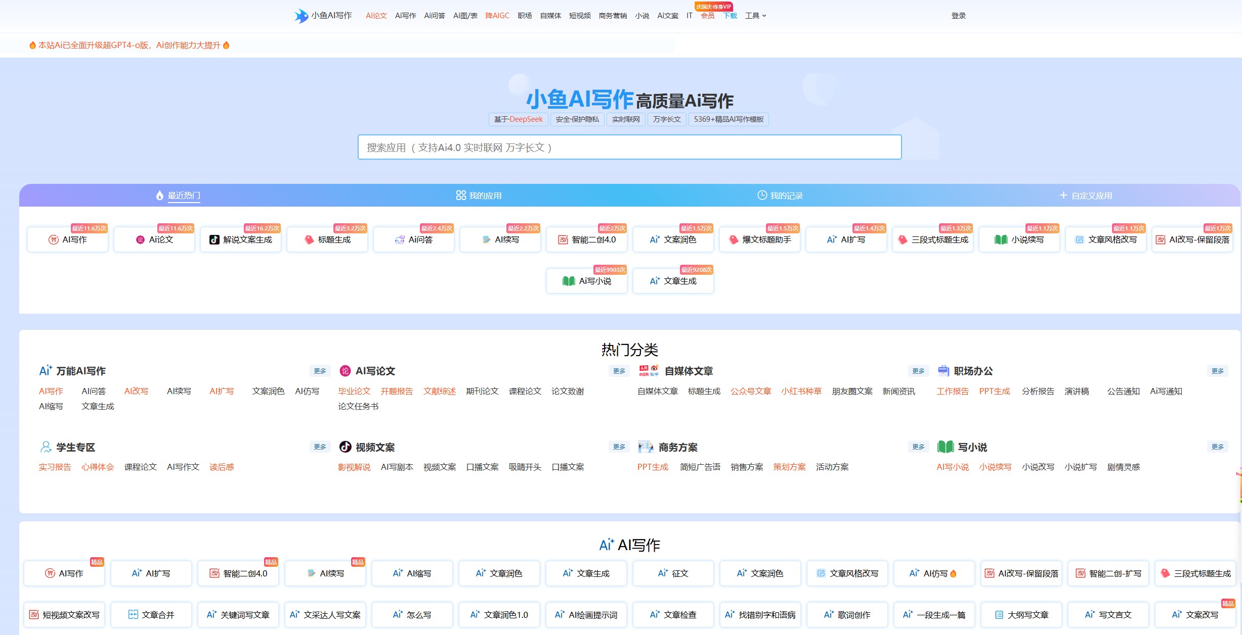Switch to 我的应用 tab
The height and width of the screenshot is (635, 1242).
coord(479,196)
